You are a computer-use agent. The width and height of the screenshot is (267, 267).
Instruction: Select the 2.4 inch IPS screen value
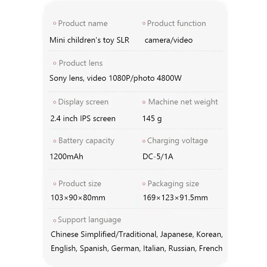[83, 118]
